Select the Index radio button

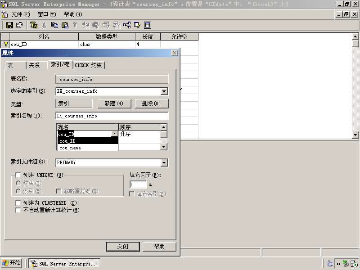(18, 191)
